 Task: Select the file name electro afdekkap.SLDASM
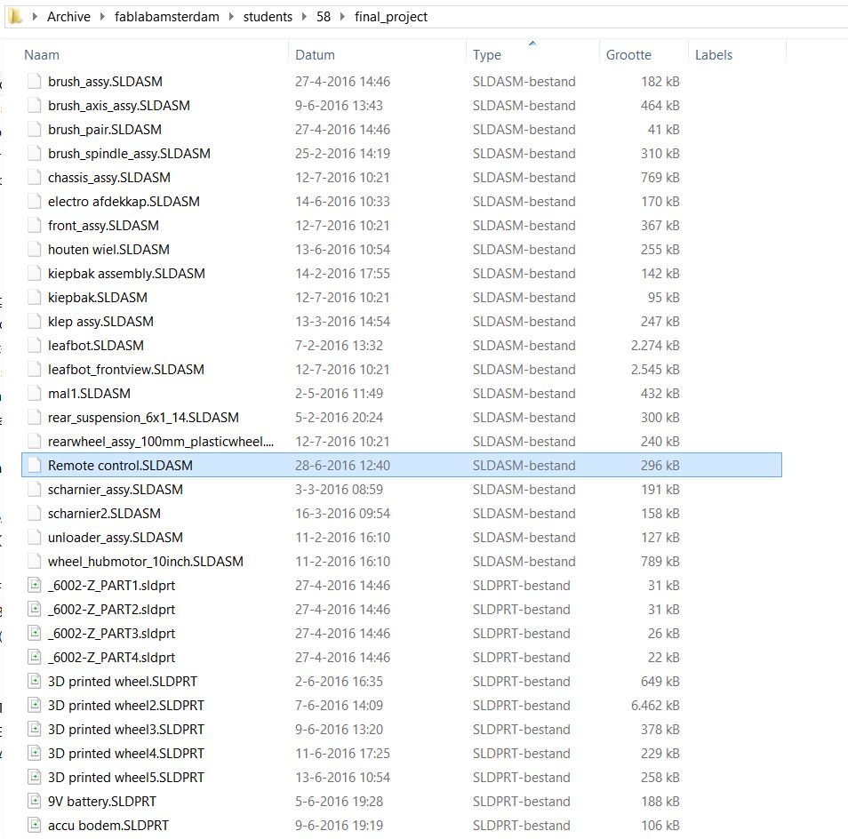[124, 202]
